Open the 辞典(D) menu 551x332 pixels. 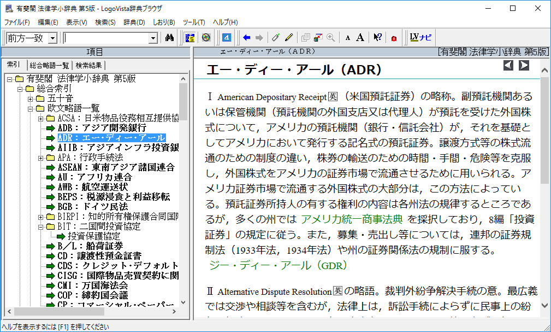134,22
